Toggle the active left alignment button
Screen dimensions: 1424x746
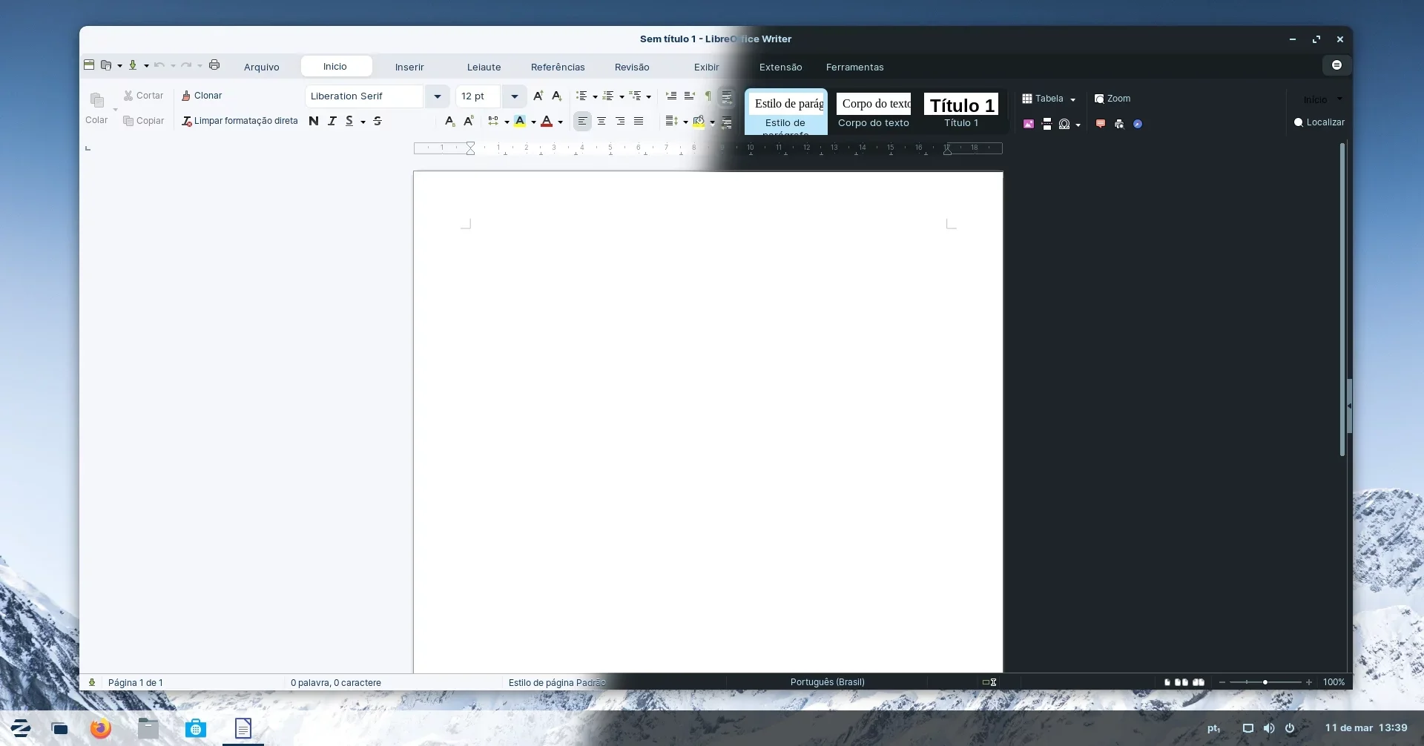[583, 121]
